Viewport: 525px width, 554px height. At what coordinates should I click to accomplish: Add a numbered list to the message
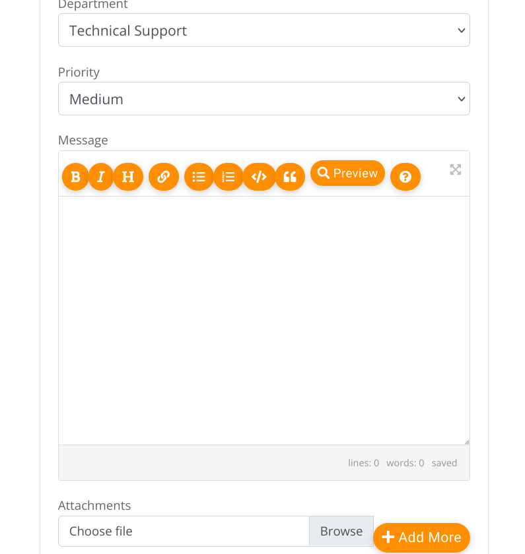(228, 177)
